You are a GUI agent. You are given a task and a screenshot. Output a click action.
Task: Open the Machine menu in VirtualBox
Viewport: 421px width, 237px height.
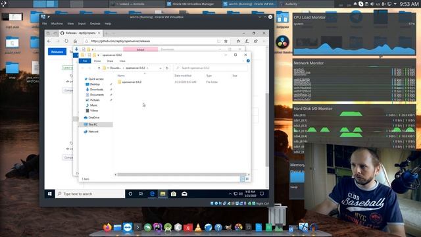57,24
